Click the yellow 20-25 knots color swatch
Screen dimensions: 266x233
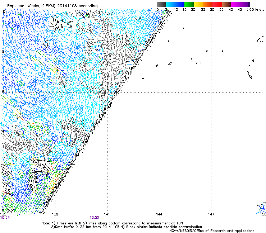198,4
